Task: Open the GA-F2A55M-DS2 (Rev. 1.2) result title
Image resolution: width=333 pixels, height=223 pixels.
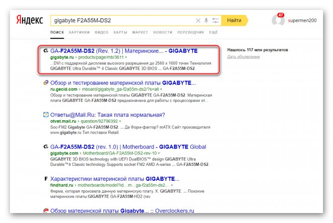Action: (124, 51)
